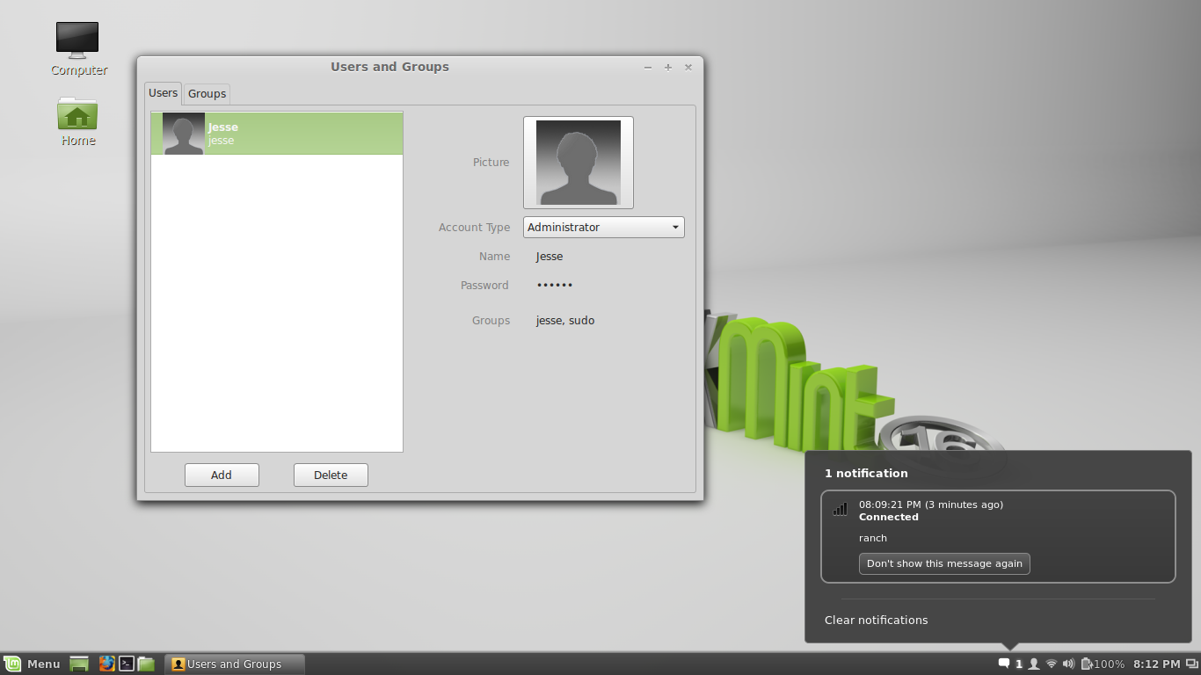Image resolution: width=1201 pixels, height=675 pixels.
Task: Click the notifications speech bubble tray icon
Action: pyautogui.click(x=1004, y=664)
